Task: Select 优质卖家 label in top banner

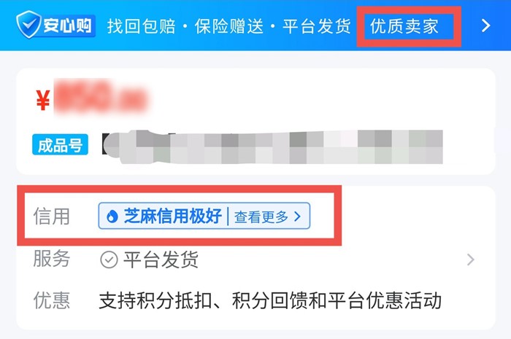Action: tap(404, 26)
